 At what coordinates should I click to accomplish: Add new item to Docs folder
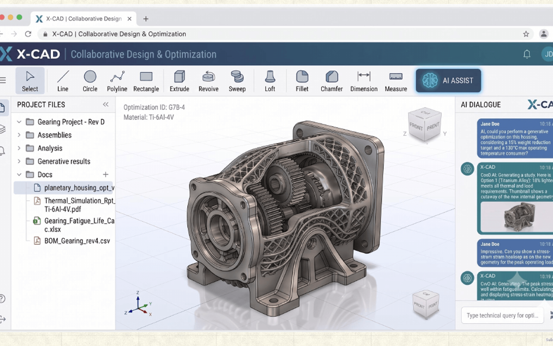[x=105, y=174]
